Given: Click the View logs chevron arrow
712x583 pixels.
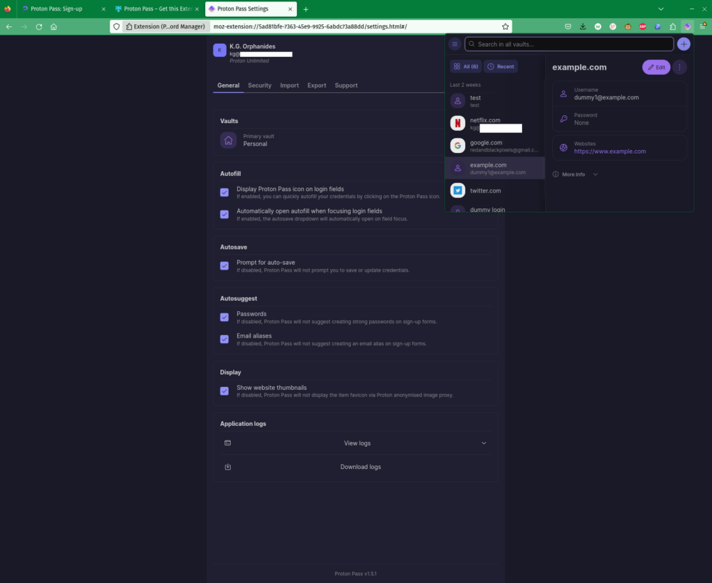Looking at the screenshot, I should pos(484,443).
